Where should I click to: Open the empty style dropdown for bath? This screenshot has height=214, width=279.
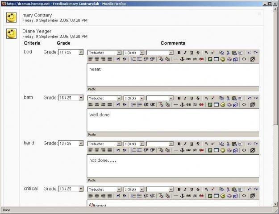[x=160, y=98]
